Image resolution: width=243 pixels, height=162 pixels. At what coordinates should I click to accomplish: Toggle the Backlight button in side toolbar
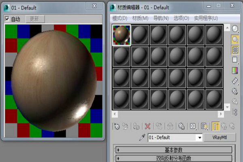[x=235, y=39]
